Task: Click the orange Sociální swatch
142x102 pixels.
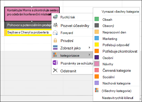Action: [97, 76]
